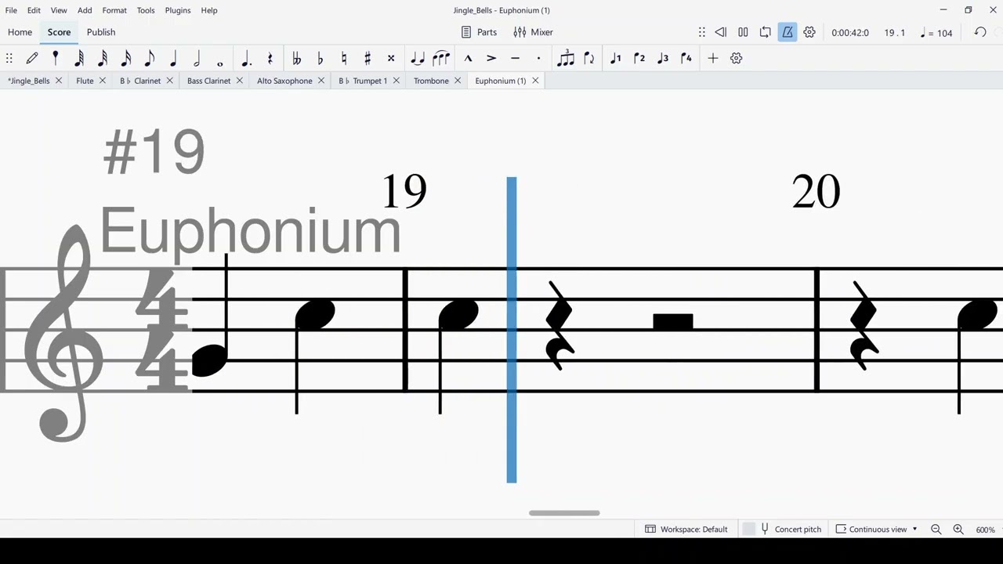Viewport: 1003px width, 564px height.
Task: Open the Help menu
Action: click(209, 10)
